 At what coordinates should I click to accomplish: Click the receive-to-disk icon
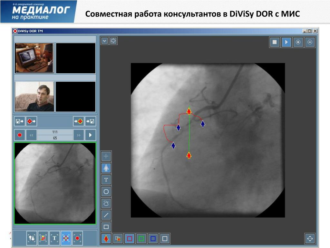tap(90, 121)
